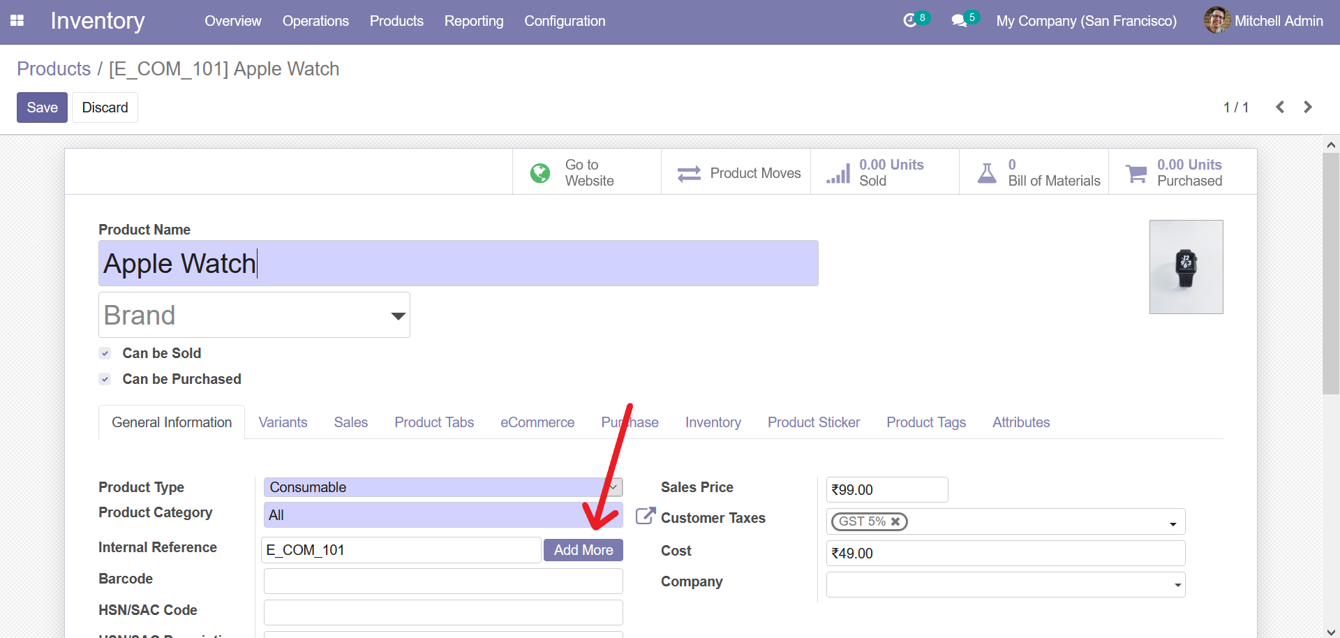Open the 0.00 Units Sold stat button

(885, 172)
